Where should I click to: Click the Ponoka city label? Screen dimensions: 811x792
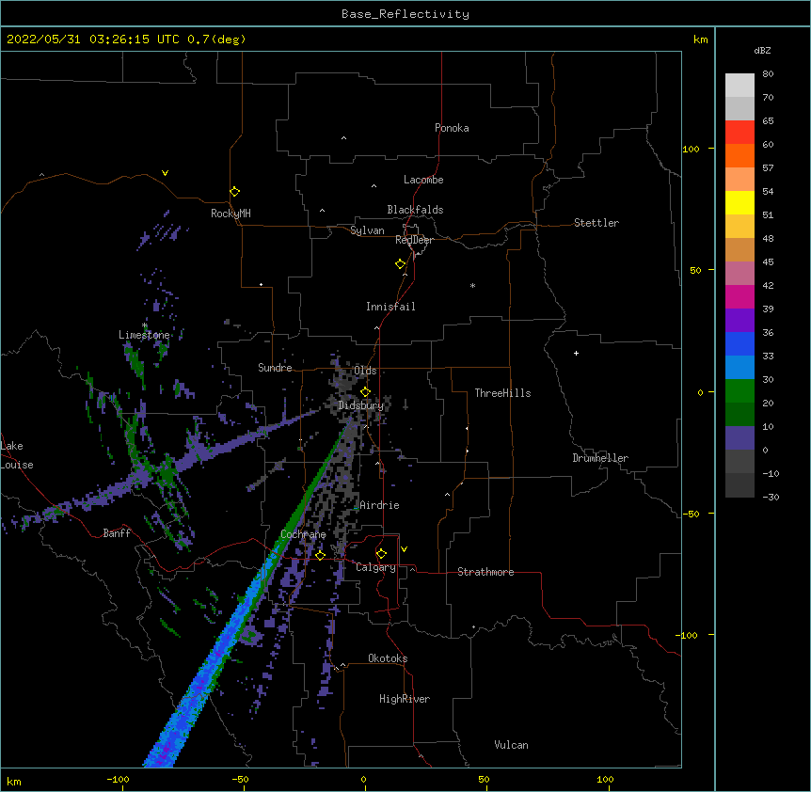click(x=452, y=128)
